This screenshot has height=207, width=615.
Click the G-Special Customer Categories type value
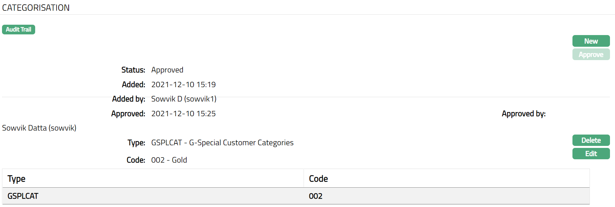pos(222,143)
